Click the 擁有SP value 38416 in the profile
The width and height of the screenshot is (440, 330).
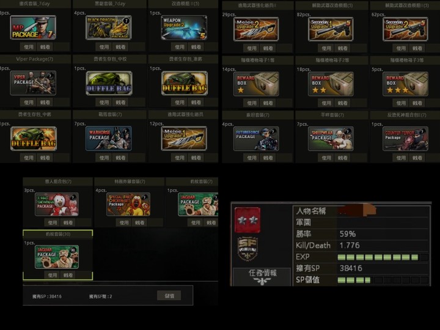point(351,268)
